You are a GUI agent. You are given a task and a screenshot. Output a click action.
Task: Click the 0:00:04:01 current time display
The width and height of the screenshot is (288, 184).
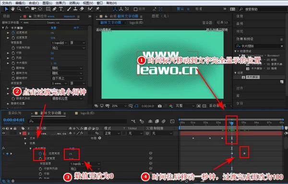tap(14, 120)
